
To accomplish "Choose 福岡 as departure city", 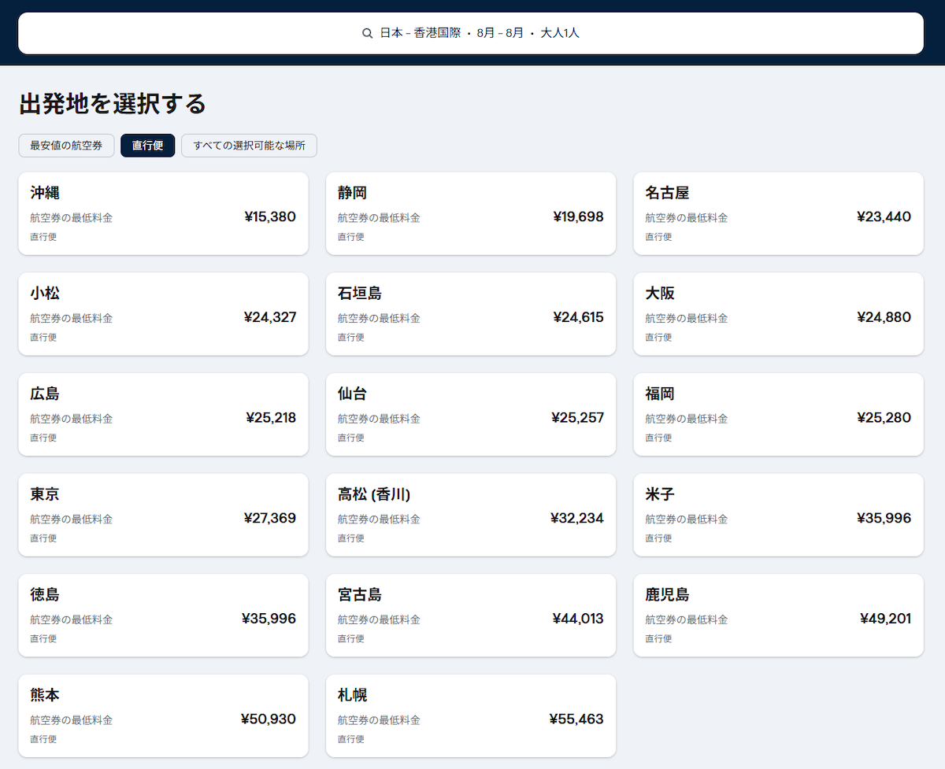I will tap(778, 414).
